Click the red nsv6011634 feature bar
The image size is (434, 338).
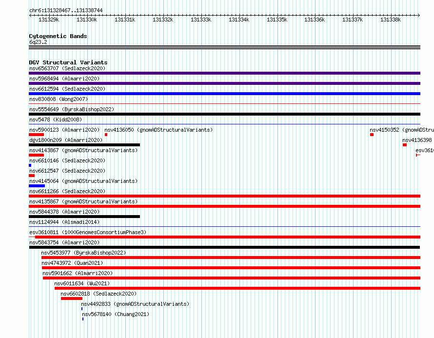click(237, 288)
